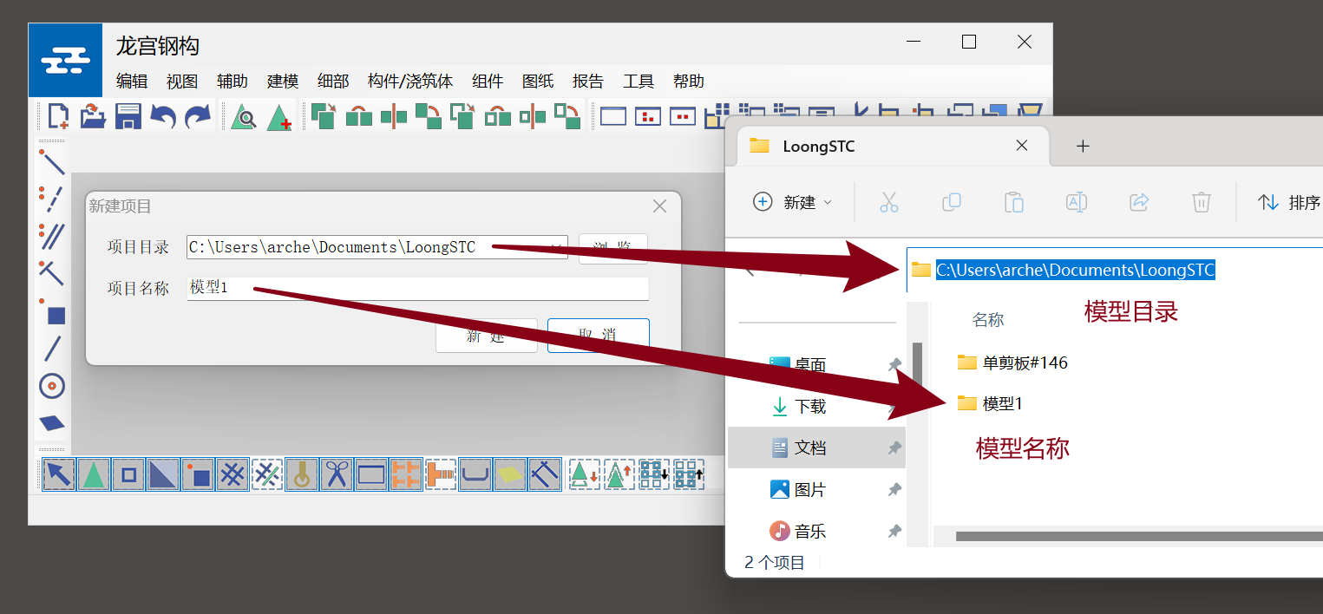Add a new tab in File Explorer
1323x614 pixels.
pos(1083,146)
